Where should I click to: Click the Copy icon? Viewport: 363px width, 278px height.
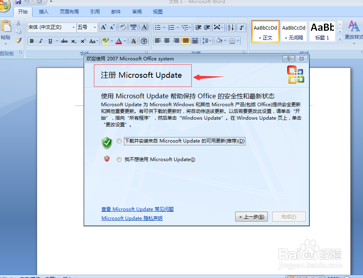click(19, 32)
